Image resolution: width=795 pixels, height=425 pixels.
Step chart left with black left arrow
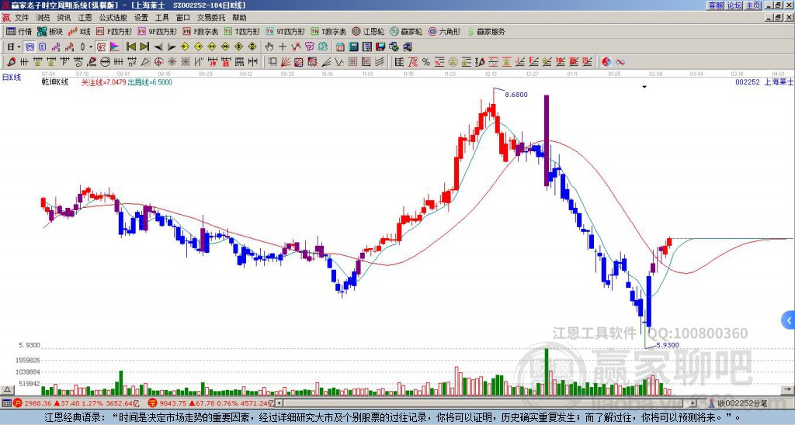coord(158,47)
